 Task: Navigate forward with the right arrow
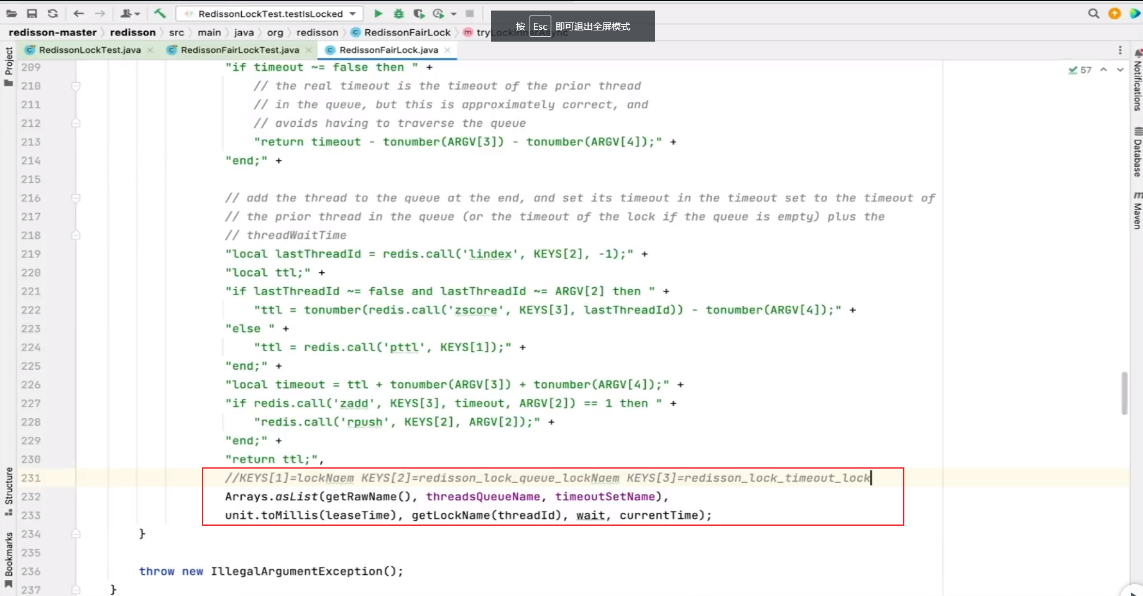(x=99, y=13)
